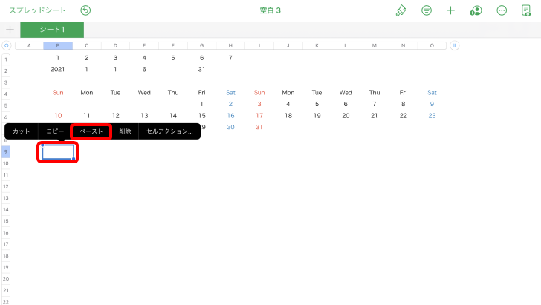The height and width of the screenshot is (305, 541).
Task: Select the first Mon cell
Action: pos(87,92)
